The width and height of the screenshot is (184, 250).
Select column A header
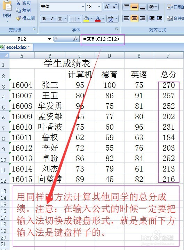coord(22,56)
